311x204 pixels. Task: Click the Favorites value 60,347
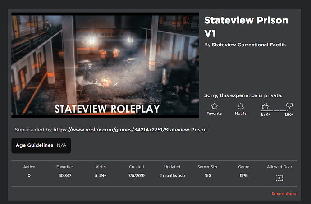(x=65, y=176)
